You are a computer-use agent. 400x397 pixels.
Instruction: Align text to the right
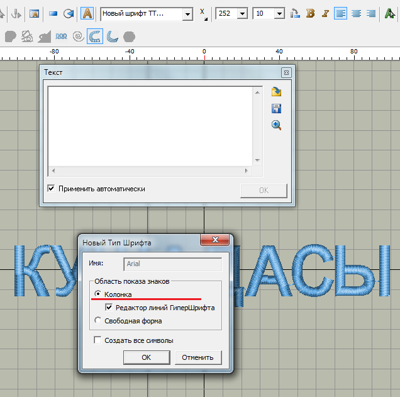[371, 13]
